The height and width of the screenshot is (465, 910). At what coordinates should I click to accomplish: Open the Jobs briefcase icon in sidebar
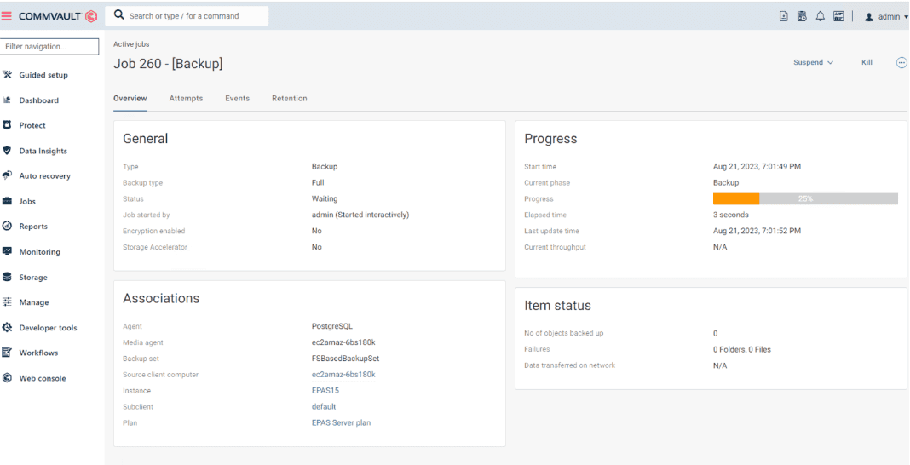(8, 202)
